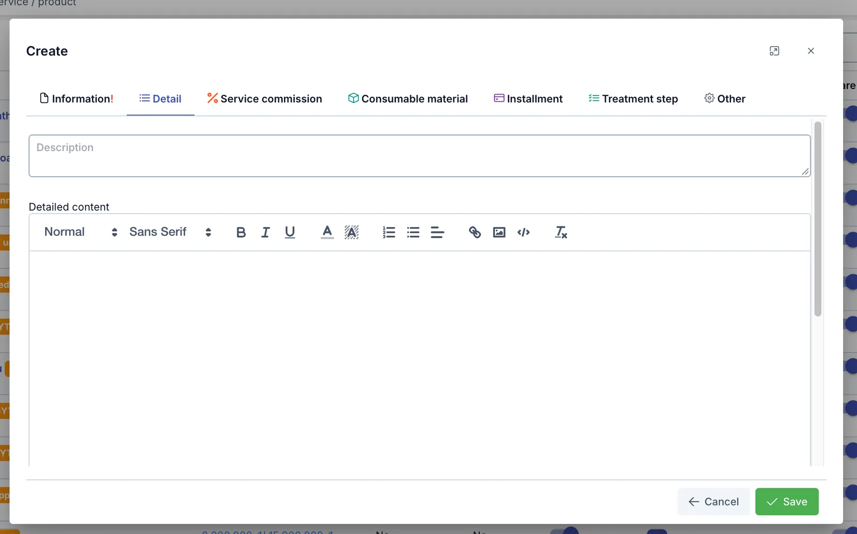This screenshot has height=534, width=857.
Task: Open the text alignment options
Action: pyautogui.click(x=437, y=232)
